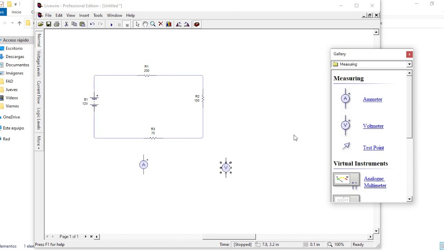Image resolution: width=444 pixels, height=250 pixels.
Task: Open Descargas in Explorer quick access
Action: coord(15,57)
